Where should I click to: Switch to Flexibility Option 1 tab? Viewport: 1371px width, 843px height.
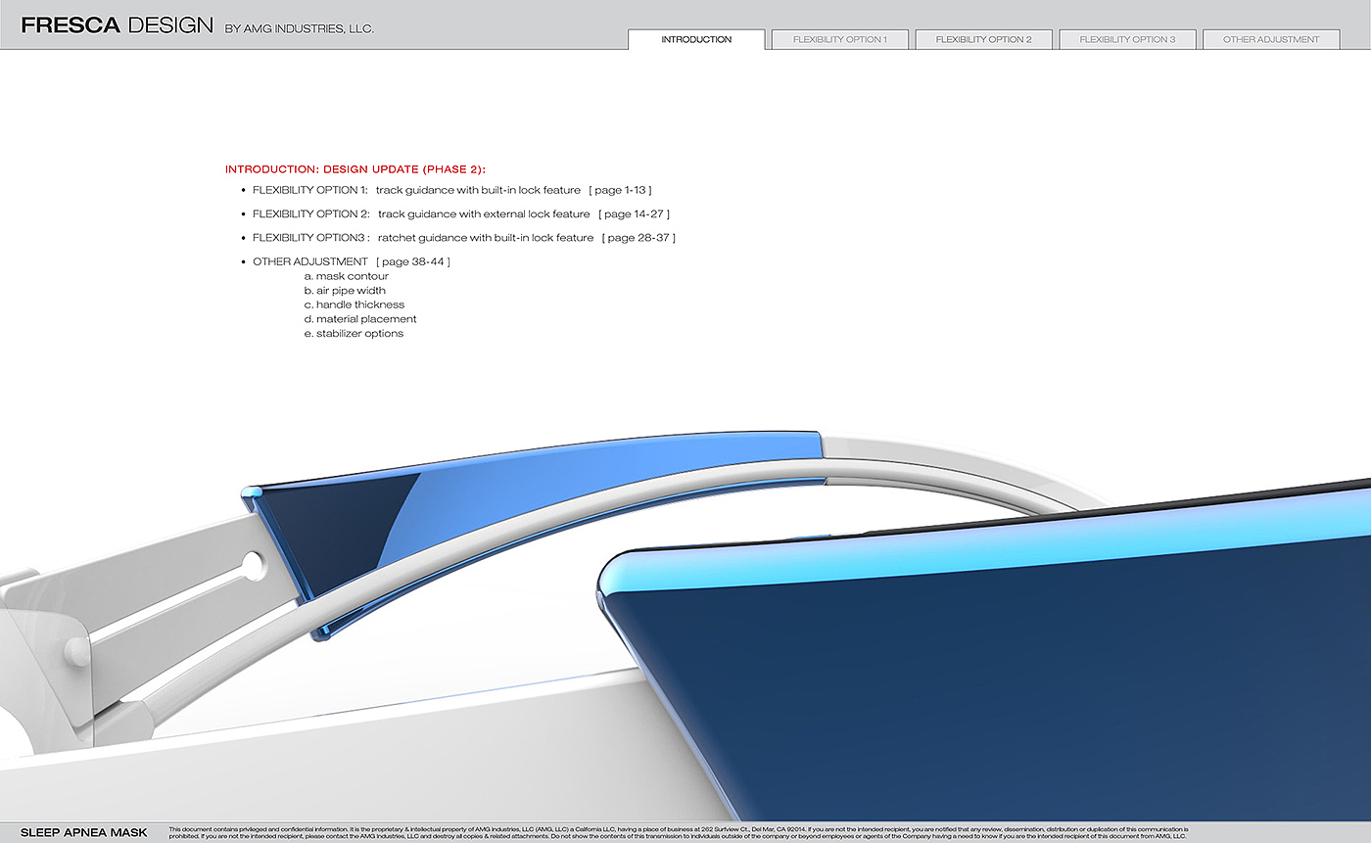(839, 40)
